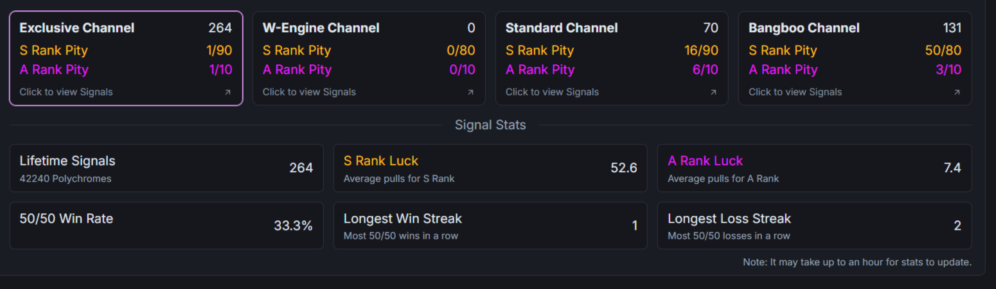Image resolution: width=996 pixels, height=289 pixels.
Task: Click the S Rank Luck label
Action: pyautogui.click(x=381, y=161)
